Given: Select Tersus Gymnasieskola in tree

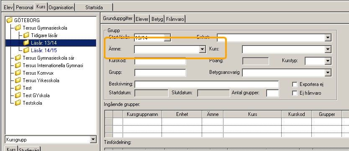Looking at the screenshot, I should [45, 28].
